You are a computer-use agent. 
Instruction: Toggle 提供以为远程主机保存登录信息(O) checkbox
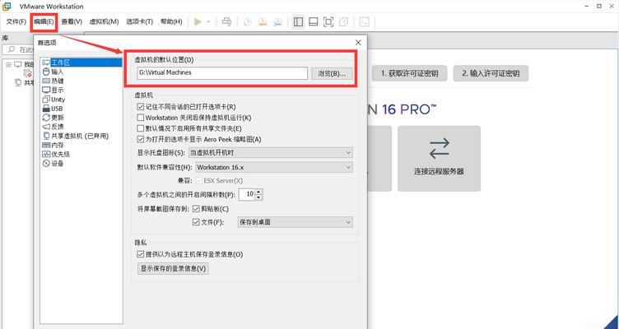click(x=140, y=254)
